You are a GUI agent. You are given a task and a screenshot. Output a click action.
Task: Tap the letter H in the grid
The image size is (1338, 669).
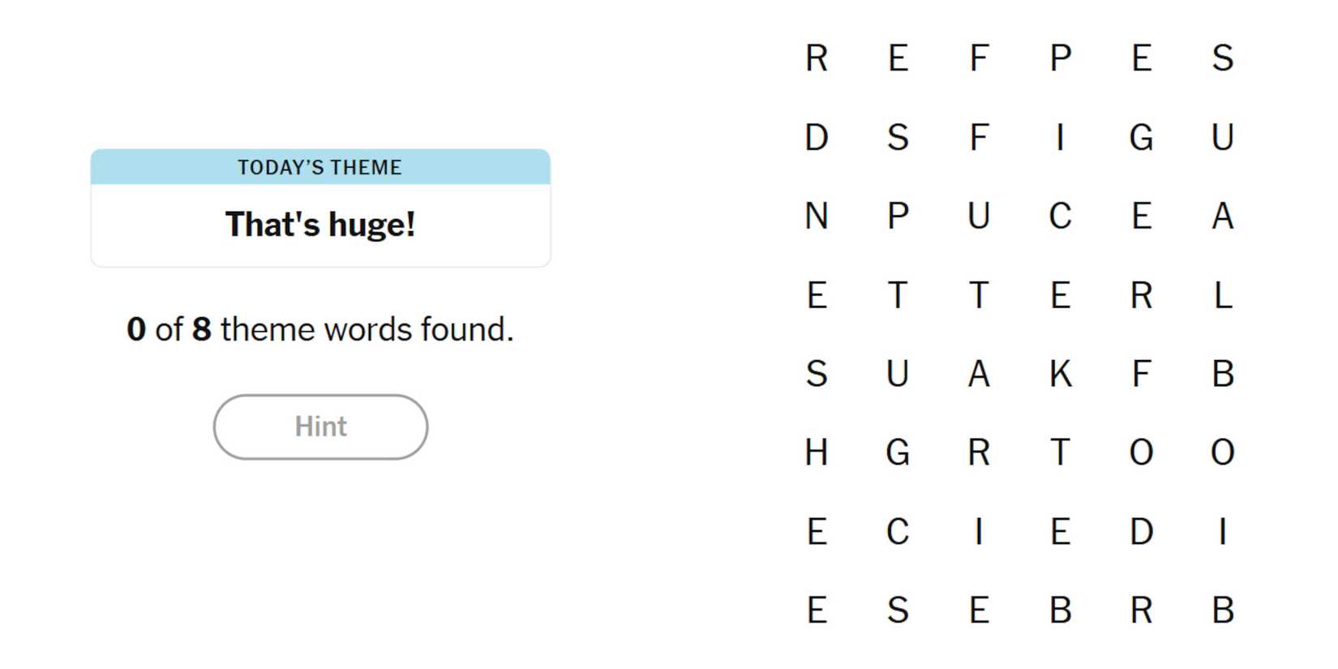coord(817,452)
